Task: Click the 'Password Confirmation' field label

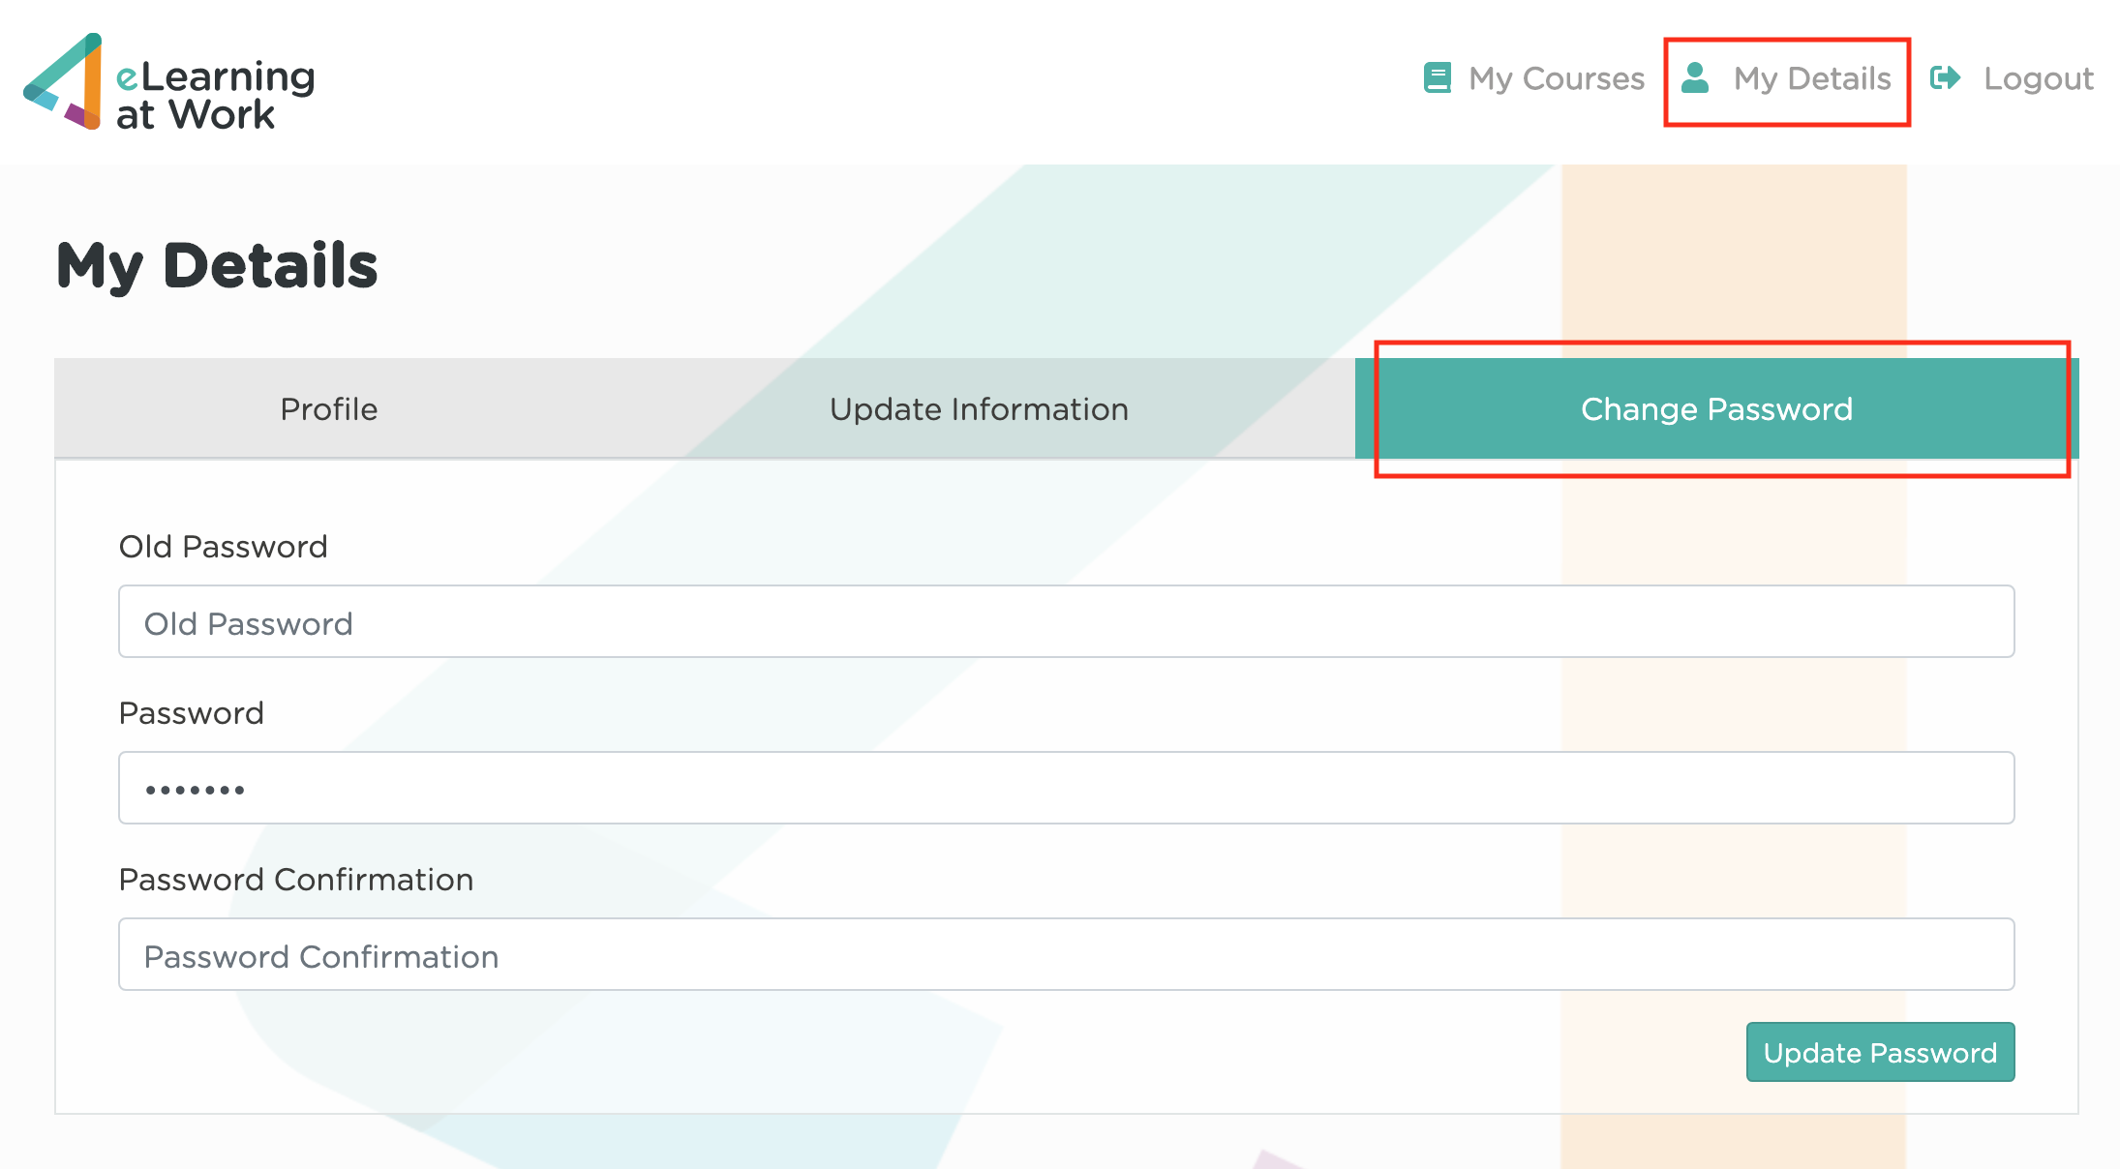Action: click(x=295, y=880)
